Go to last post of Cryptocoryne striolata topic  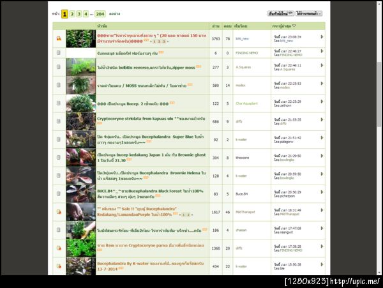tap(322, 119)
